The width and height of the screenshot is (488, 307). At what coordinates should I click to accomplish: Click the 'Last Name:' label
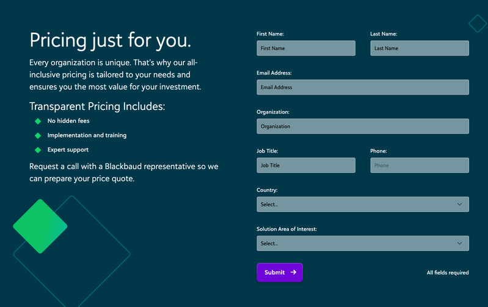pyautogui.click(x=384, y=34)
